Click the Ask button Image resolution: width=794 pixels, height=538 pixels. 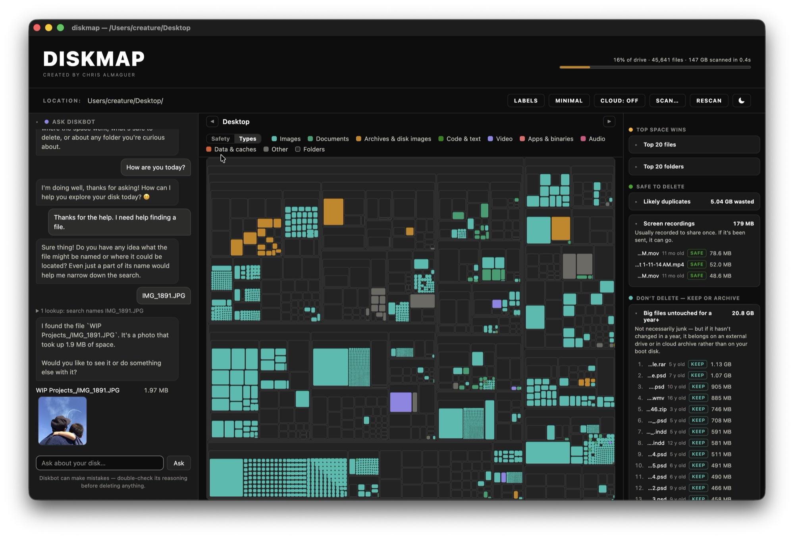tap(179, 463)
